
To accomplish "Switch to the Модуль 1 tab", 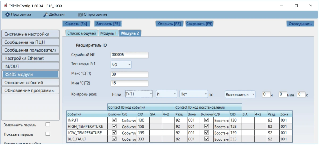I will tap(108, 33).
